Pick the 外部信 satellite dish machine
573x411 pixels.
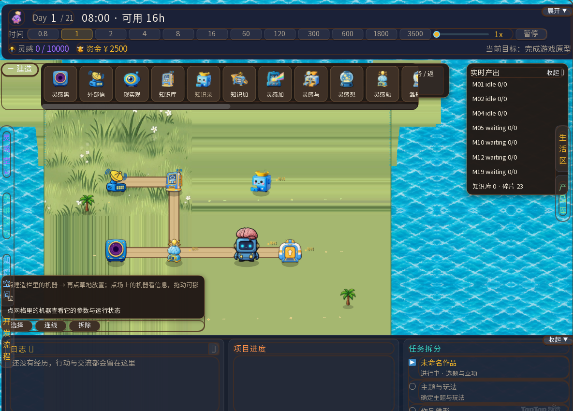(96, 83)
